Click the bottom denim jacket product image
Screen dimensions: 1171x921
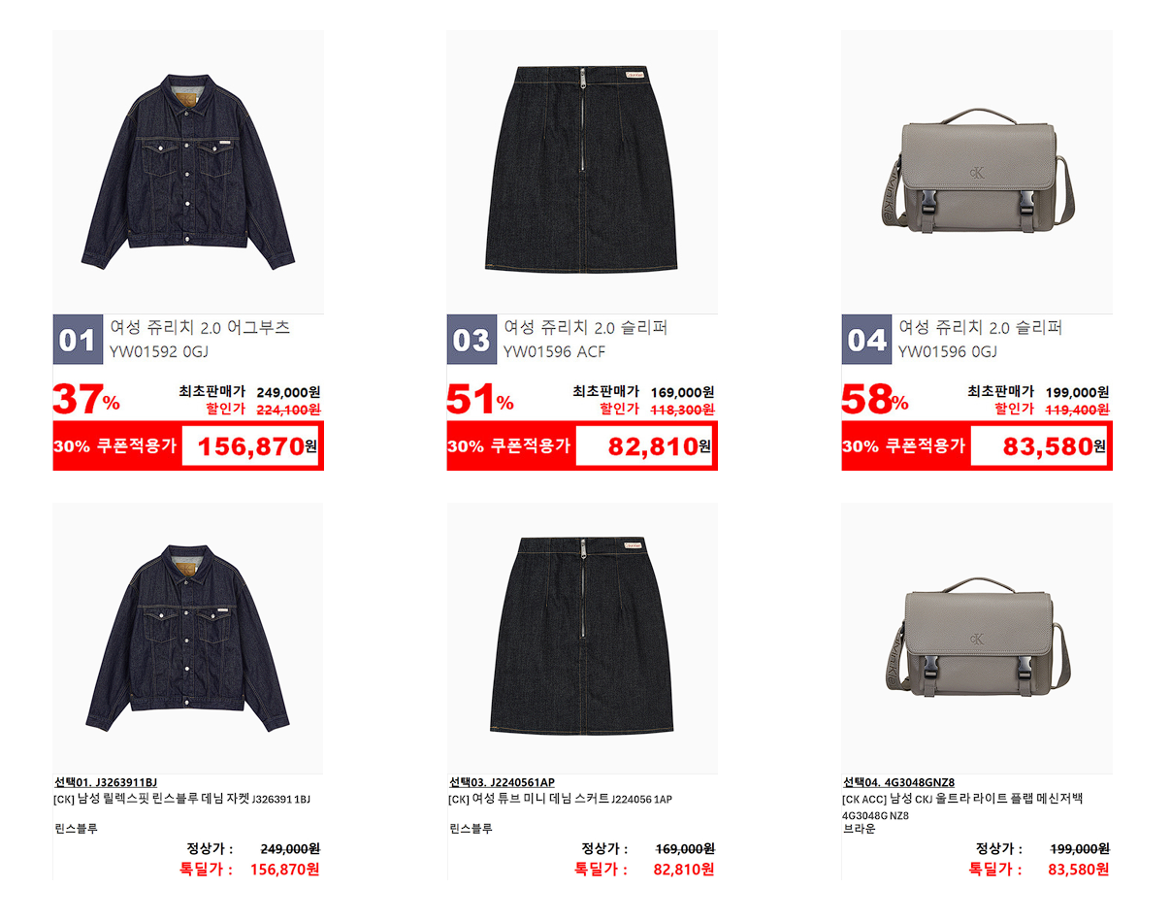[188, 639]
